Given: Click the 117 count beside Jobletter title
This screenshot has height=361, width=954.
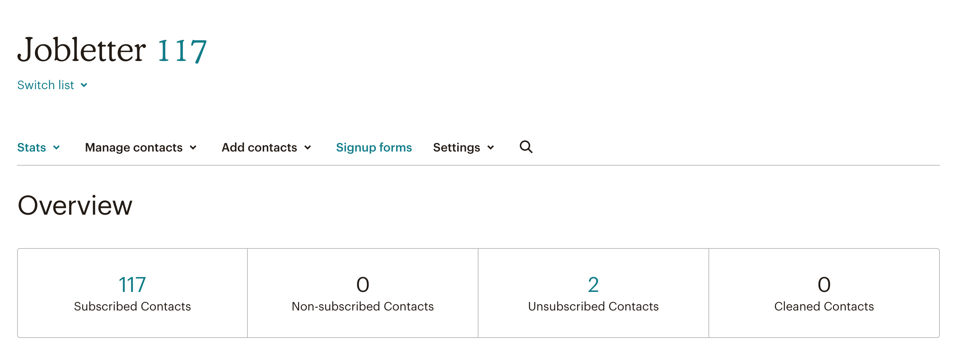Looking at the screenshot, I should pyautogui.click(x=182, y=51).
